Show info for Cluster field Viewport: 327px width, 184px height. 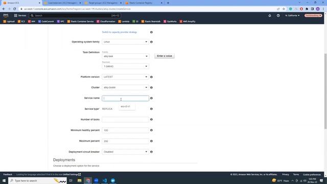[x=151, y=87]
